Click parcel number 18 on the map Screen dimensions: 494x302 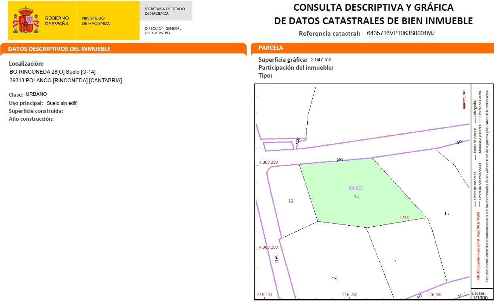[334, 279]
